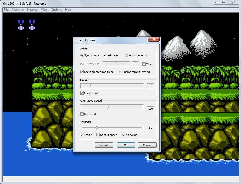Click the Cancel button
Screen dimensions: 241x184
click(x=147, y=145)
